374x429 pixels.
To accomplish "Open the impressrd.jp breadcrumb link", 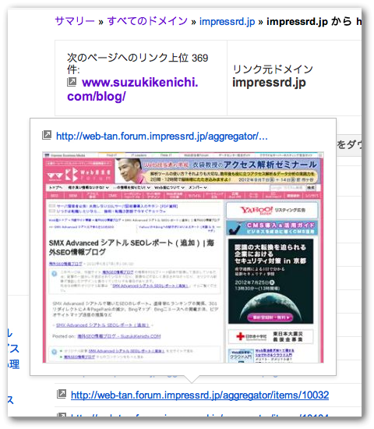I will [x=228, y=21].
